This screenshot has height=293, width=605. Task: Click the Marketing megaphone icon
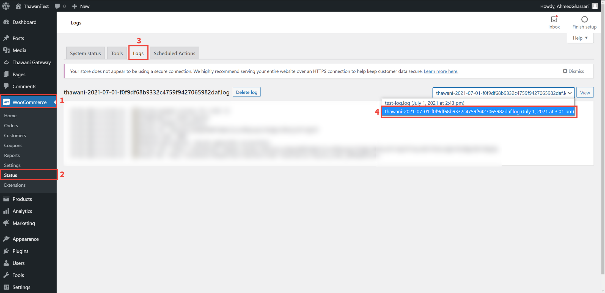6,223
